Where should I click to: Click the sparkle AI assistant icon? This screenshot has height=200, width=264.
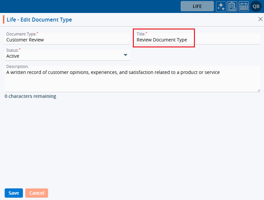221,6
